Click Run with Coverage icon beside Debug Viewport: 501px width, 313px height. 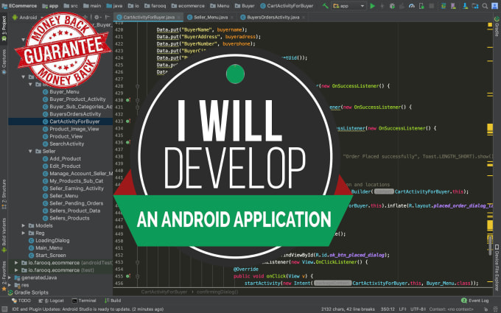[x=402, y=6]
